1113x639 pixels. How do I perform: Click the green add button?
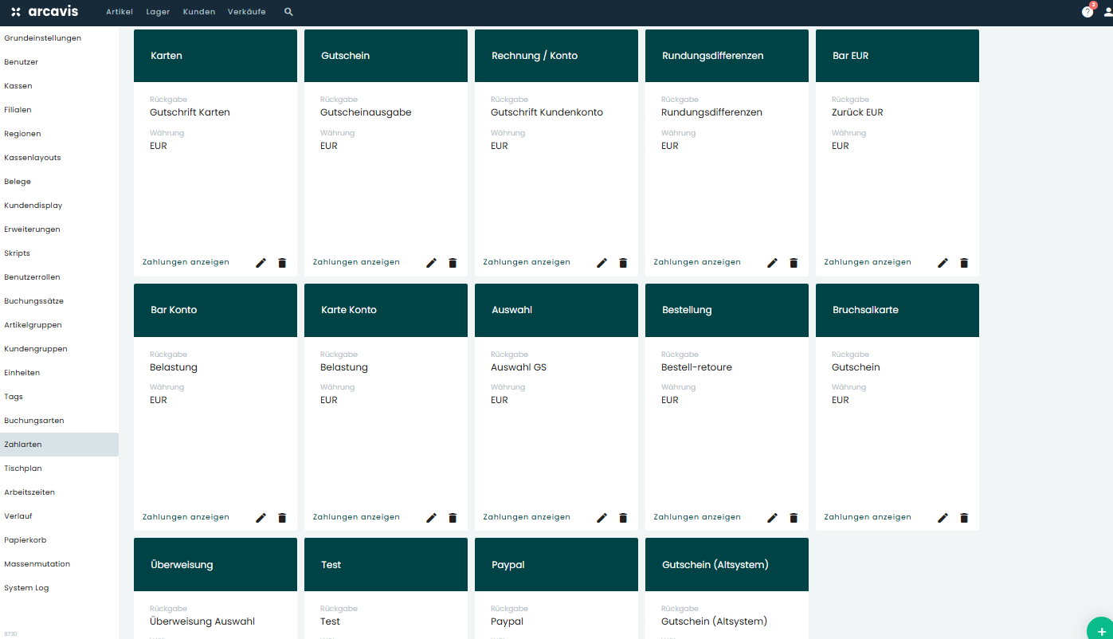coord(1101,629)
